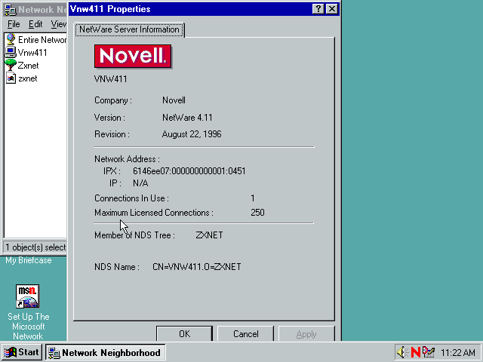Image resolution: width=483 pixels, height=362 pixels.
Task: Click the 250 maximum licensed connections value
Action: click(x=257, y=213)
